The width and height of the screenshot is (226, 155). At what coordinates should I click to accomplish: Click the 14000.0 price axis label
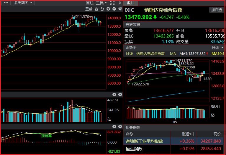click(114, 18)
